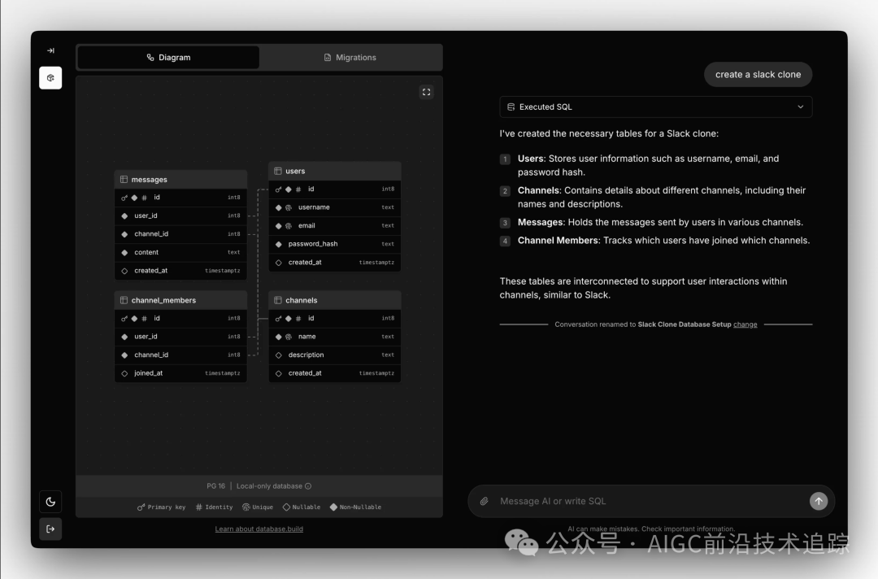Click the table icon beside messages
Screen dimensions: 878x579
coord(124,179)
